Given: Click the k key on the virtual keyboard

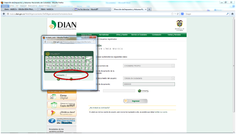Looking at the screenshot, I should click(80, 65).
